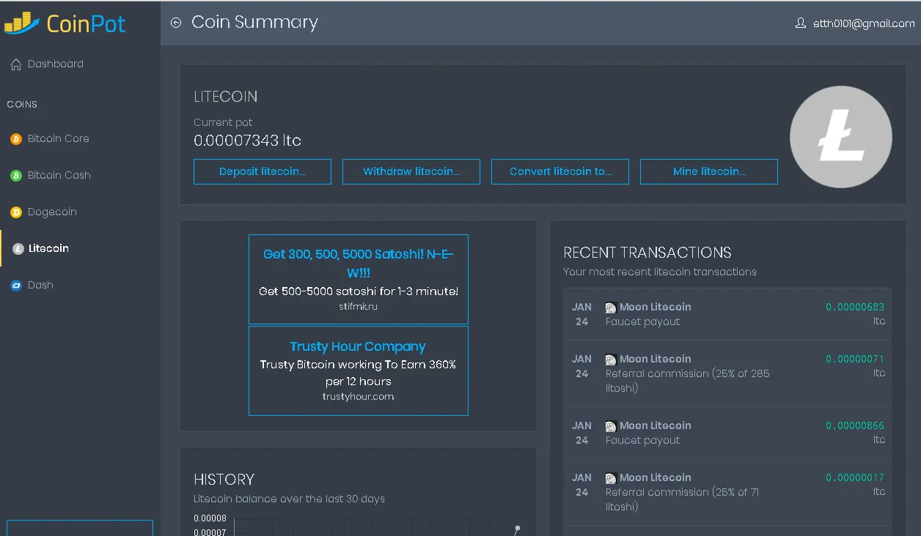The width and height of the screenshot is (921, 536).
Task: Click Withdraw litecoin button
Action: [x=411, y=171]
